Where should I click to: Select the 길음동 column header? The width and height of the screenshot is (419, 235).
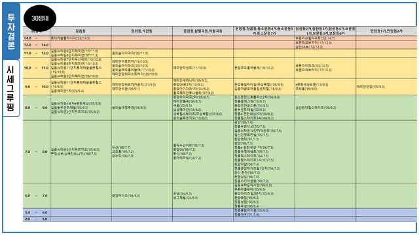[x=81, y=31]
